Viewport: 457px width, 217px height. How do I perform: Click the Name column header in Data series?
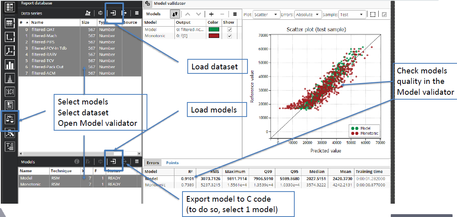point(55,22)
